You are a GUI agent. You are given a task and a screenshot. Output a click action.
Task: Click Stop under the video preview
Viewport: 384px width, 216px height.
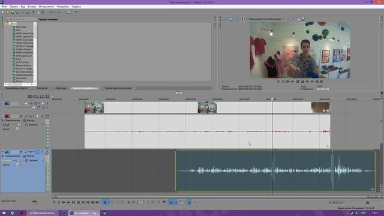[x=302, y=82]
